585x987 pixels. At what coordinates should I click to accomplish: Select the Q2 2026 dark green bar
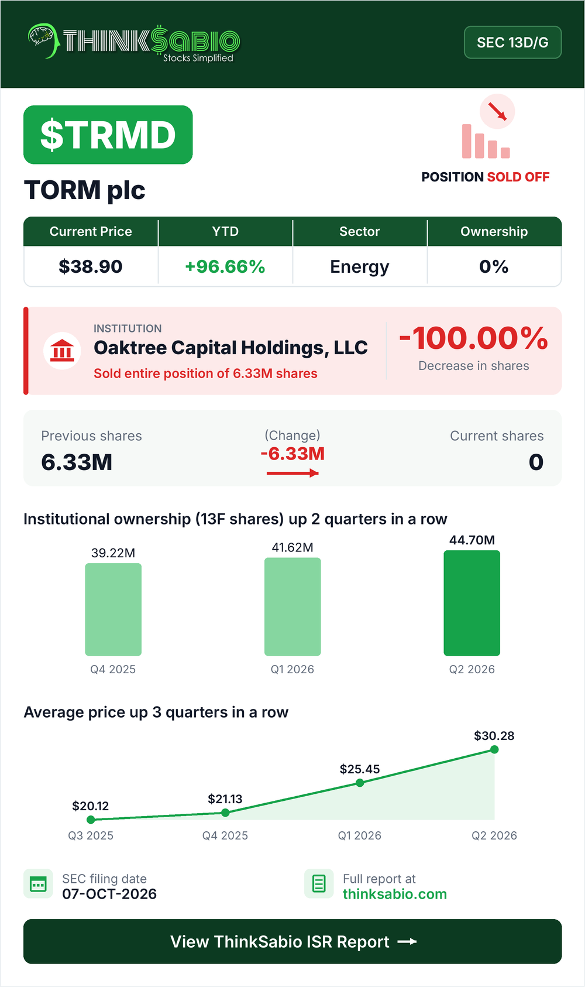coord(472,603)
